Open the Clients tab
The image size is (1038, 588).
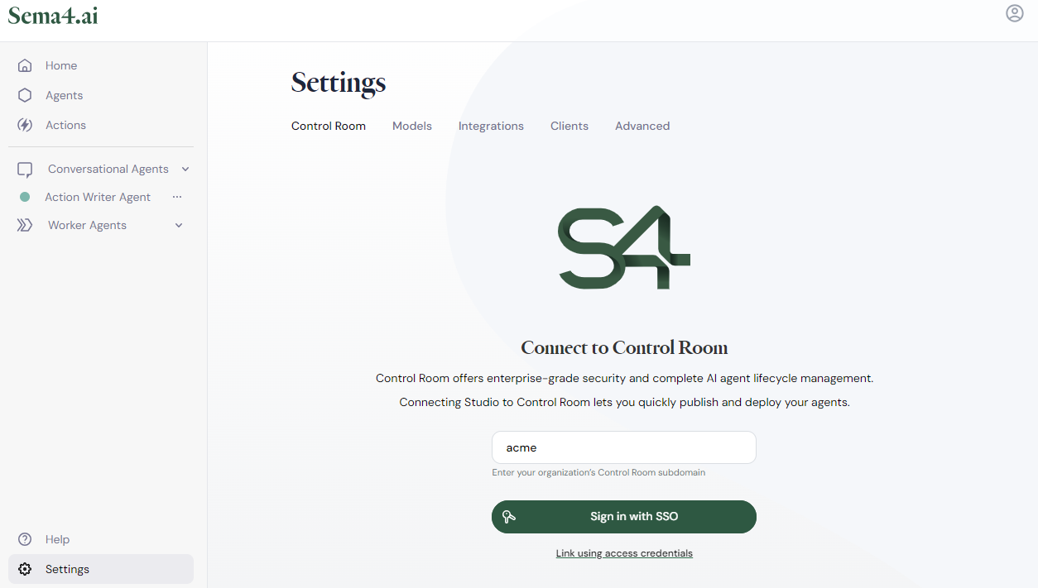point(569,126)
